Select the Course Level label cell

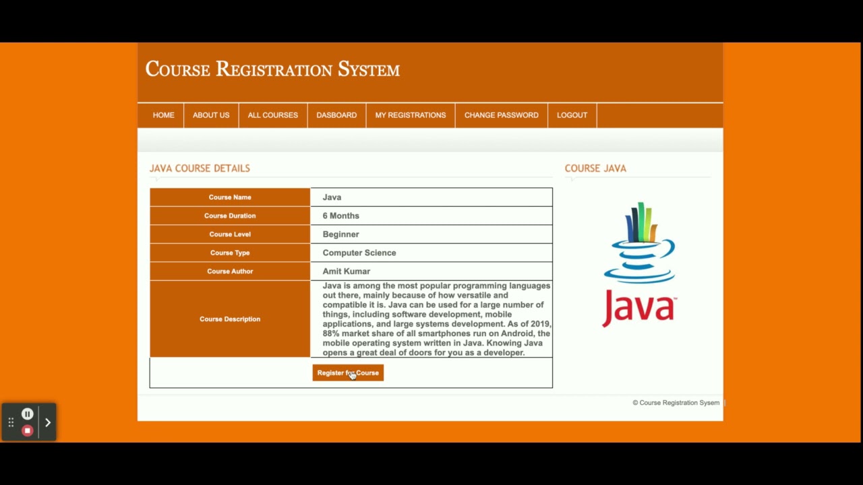pos(230,234)
